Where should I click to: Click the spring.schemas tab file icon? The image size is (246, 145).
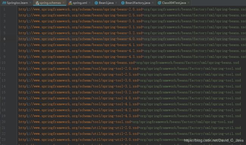[37, 3]
